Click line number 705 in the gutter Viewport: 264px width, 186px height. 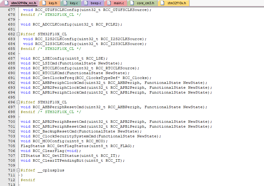pyautogui.click(x=12, y=146)
